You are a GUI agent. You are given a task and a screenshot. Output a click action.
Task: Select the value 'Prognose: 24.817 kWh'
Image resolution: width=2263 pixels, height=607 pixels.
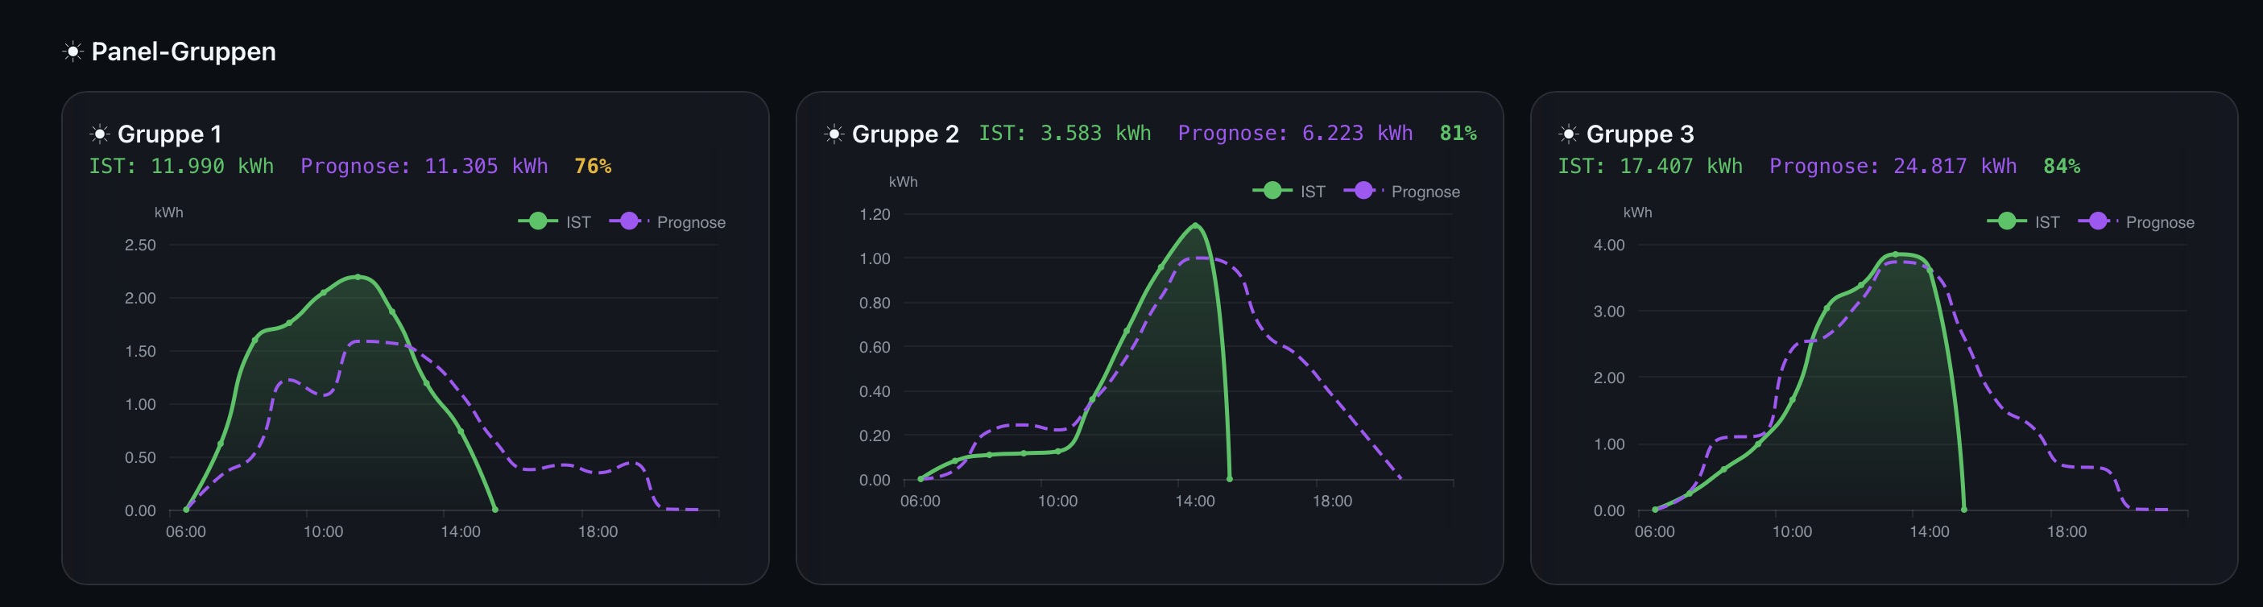pyautogui.click(x=1893, y=166)
